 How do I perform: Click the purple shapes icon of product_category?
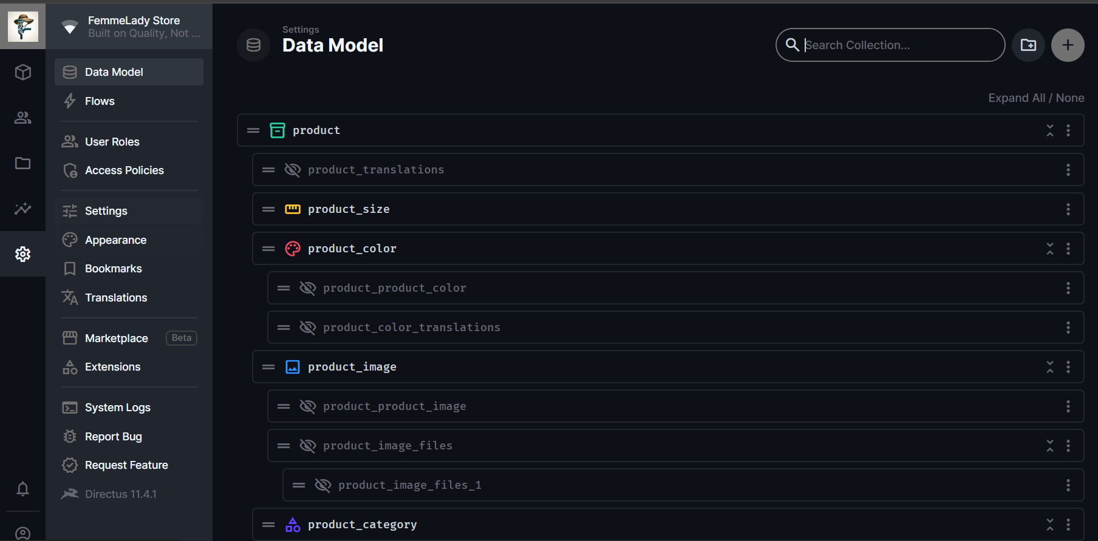pos(293,525)
